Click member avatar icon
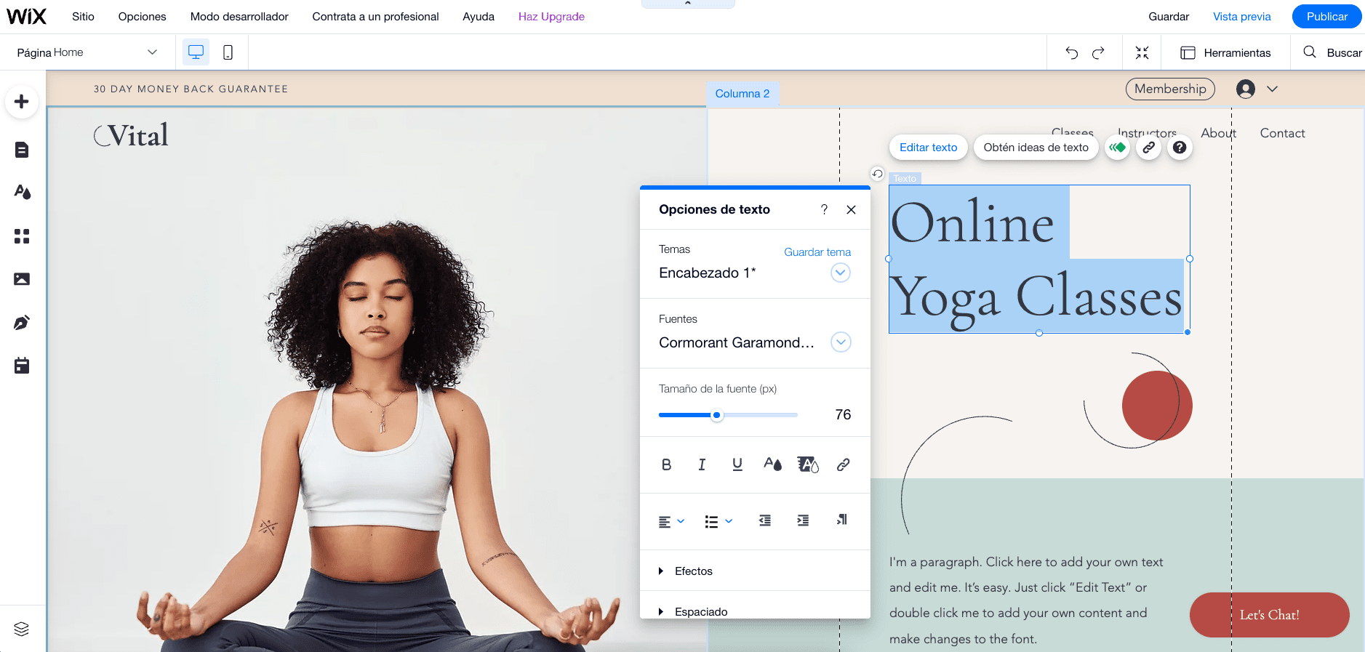This screenshot has width=1365, height=652. pos(1246,89)
